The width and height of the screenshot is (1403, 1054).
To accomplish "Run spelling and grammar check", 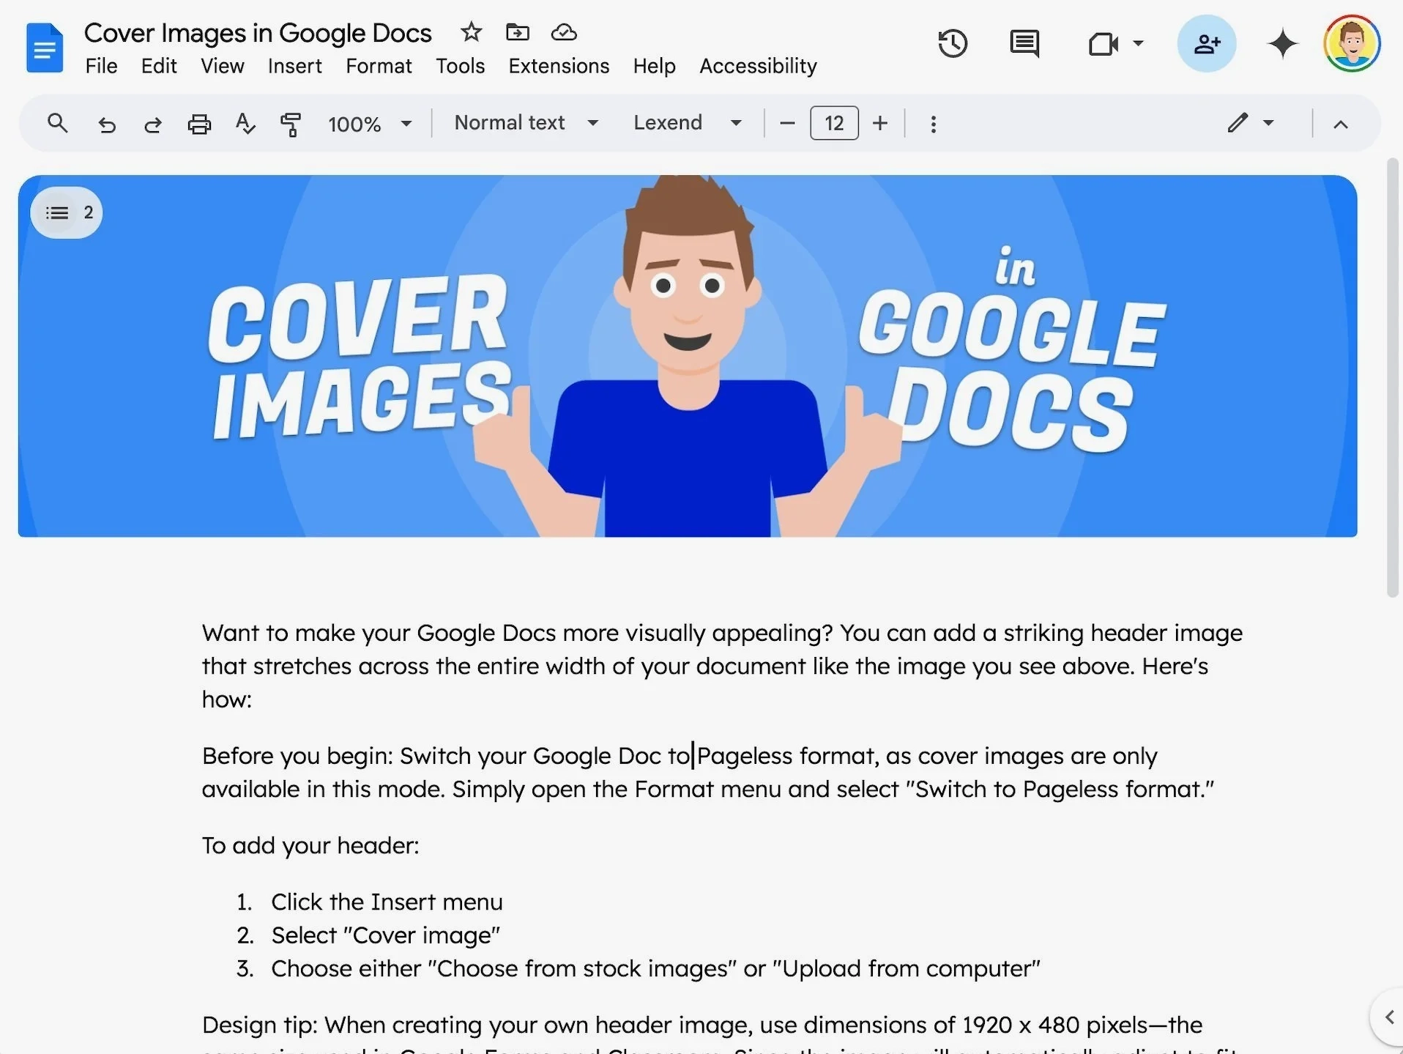I will coord(245,124).
